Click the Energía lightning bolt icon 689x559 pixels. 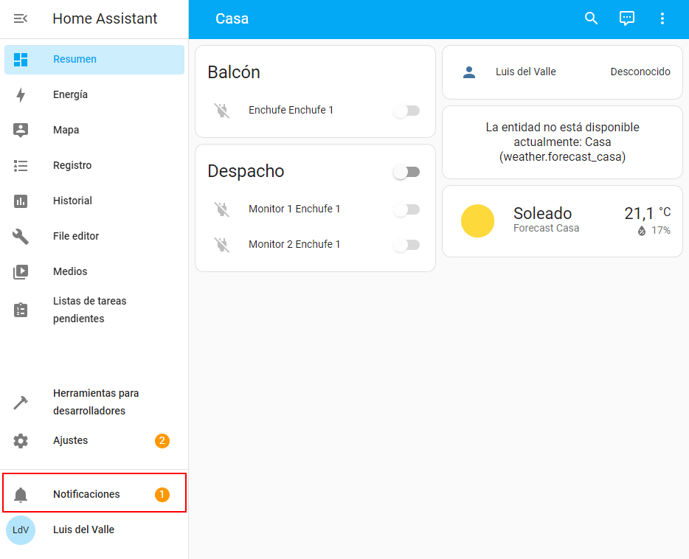[21, 94]
